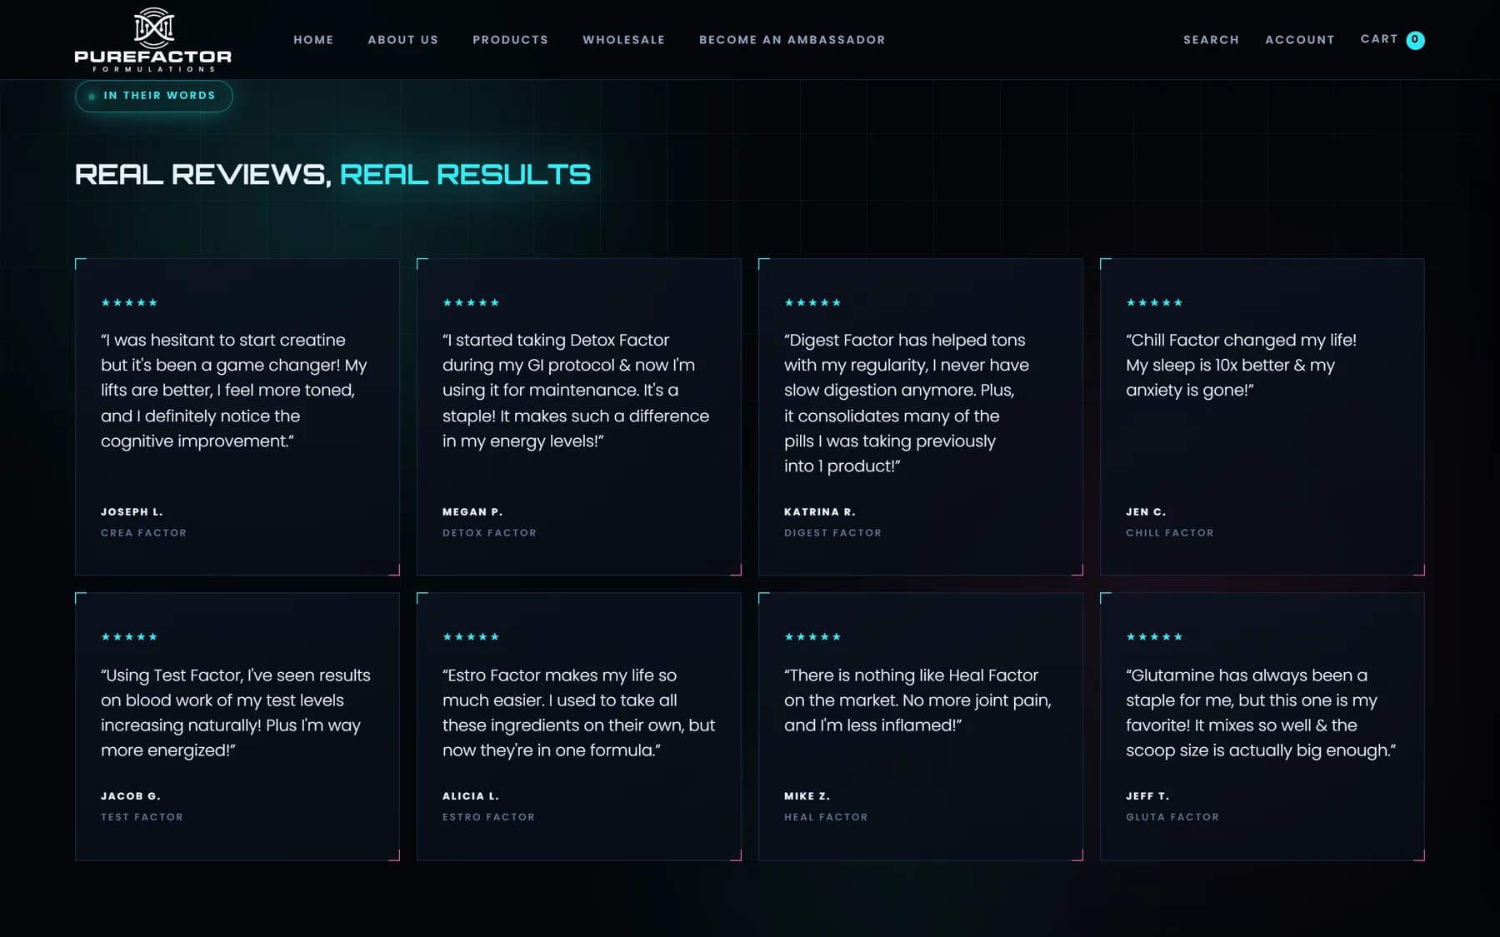
Task: Click the Chill Factor product label
Action: click(1170, 533)
